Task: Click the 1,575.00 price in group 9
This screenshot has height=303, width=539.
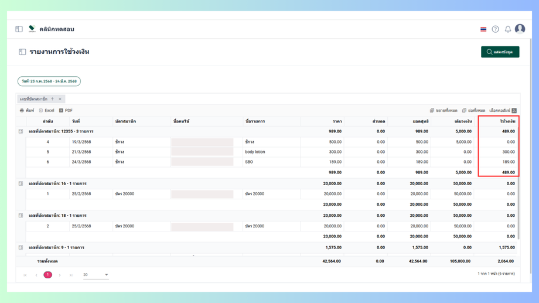Action: (x=333, y=248)
